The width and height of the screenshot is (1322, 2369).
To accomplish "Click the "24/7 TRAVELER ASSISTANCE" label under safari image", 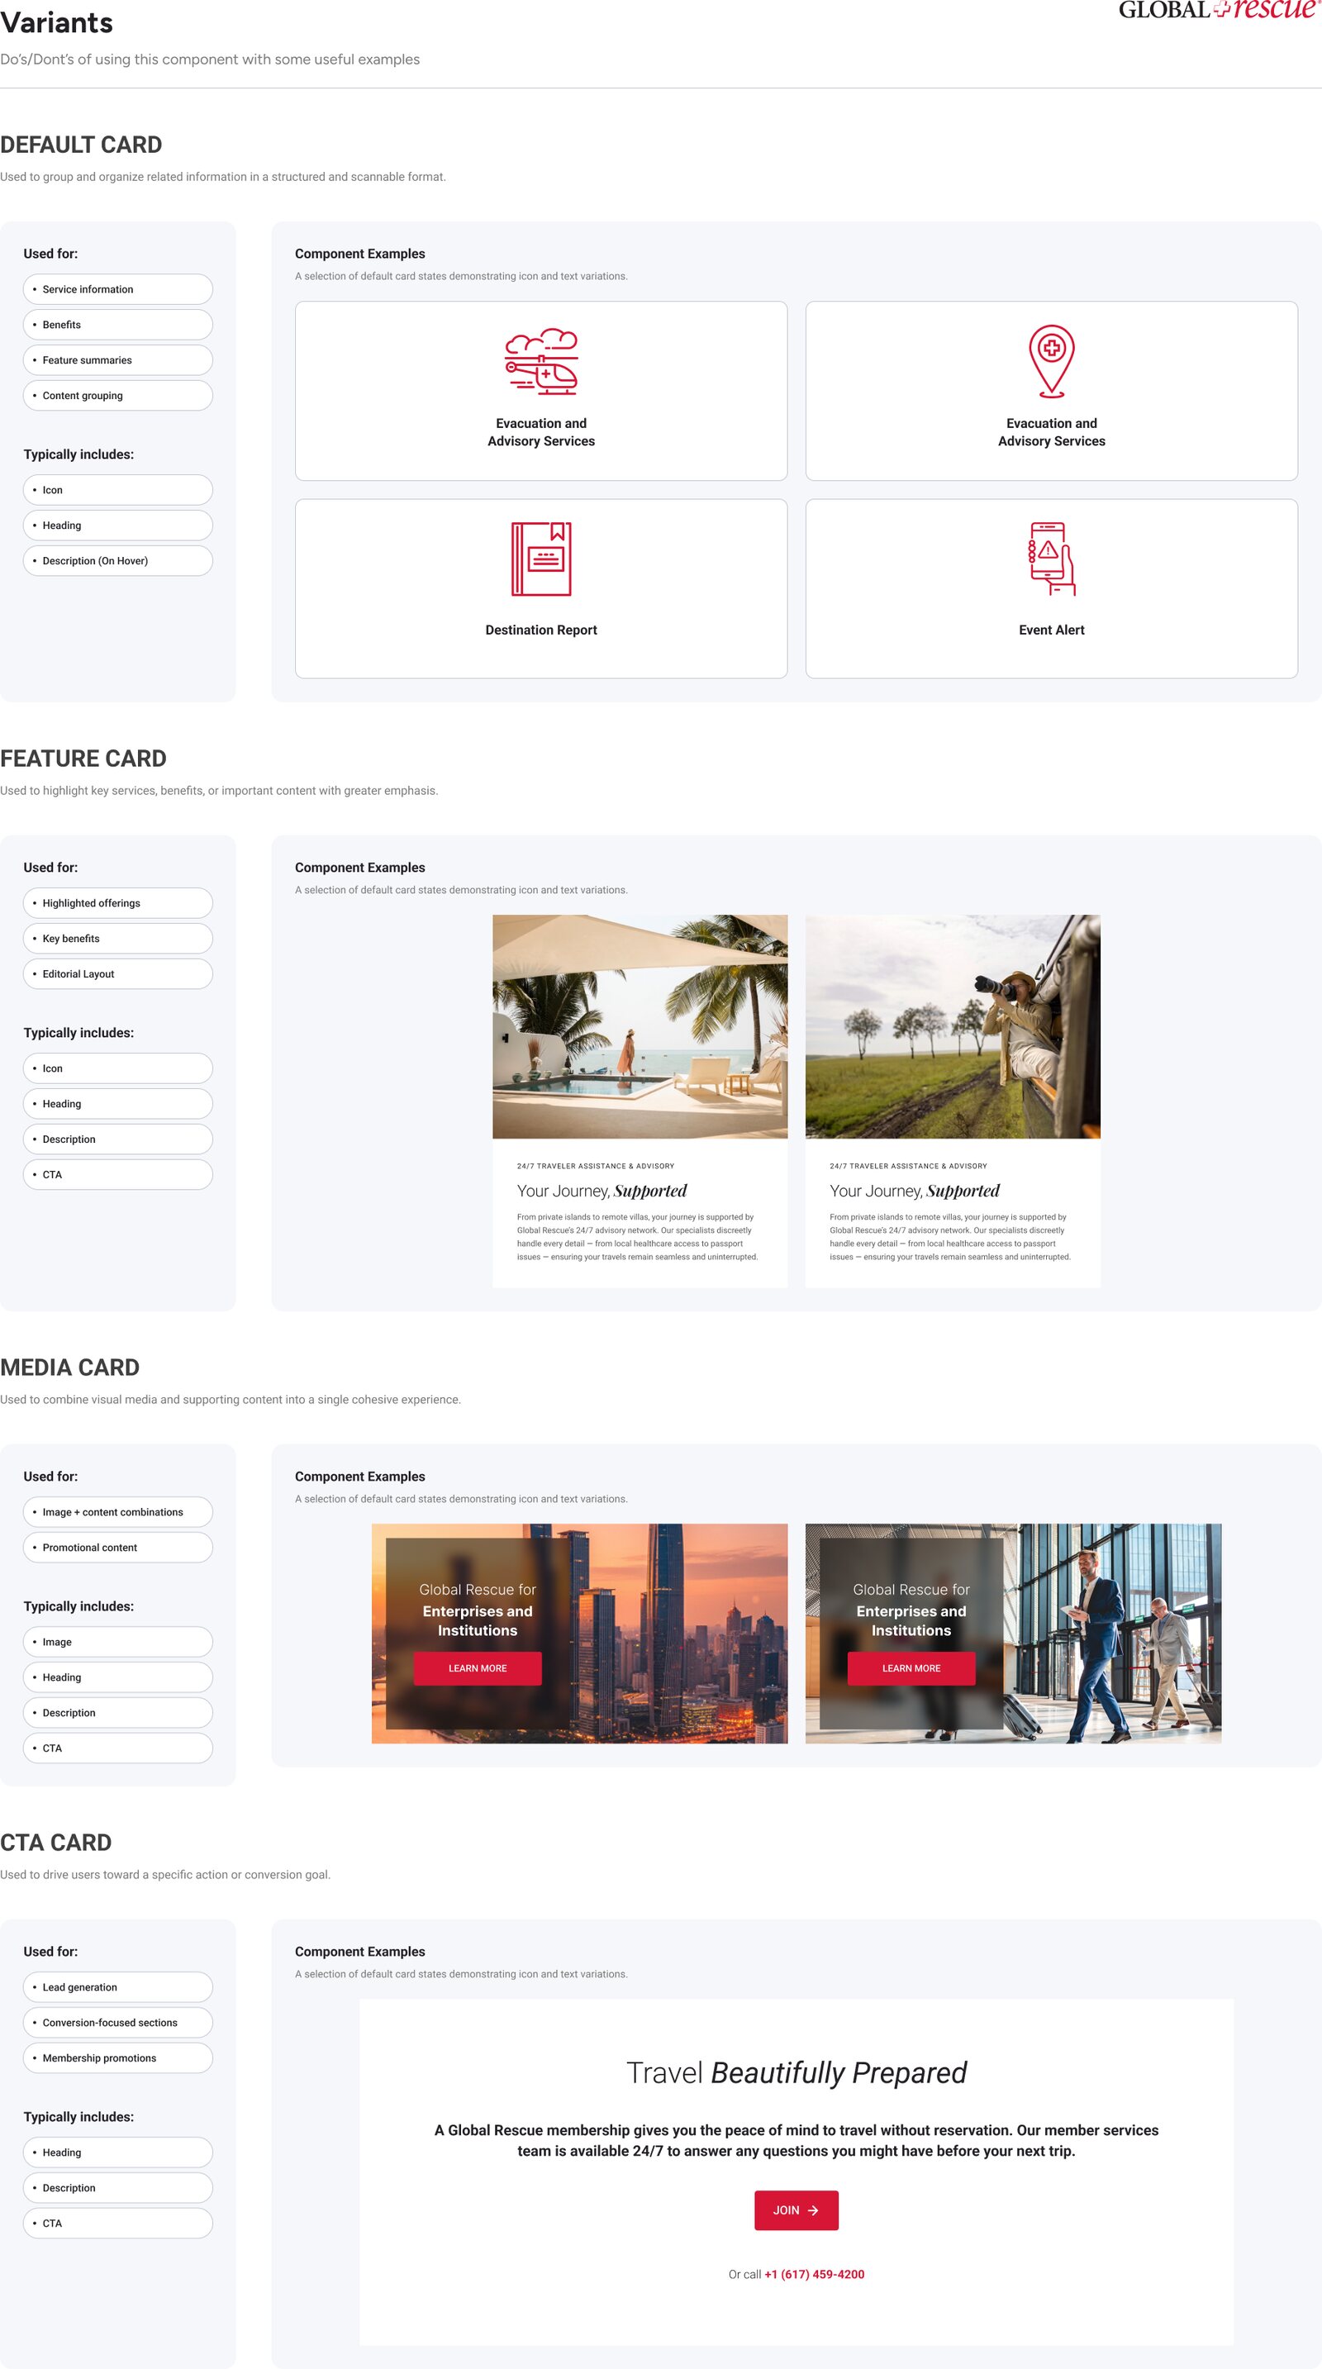I will pos(907,1166).
